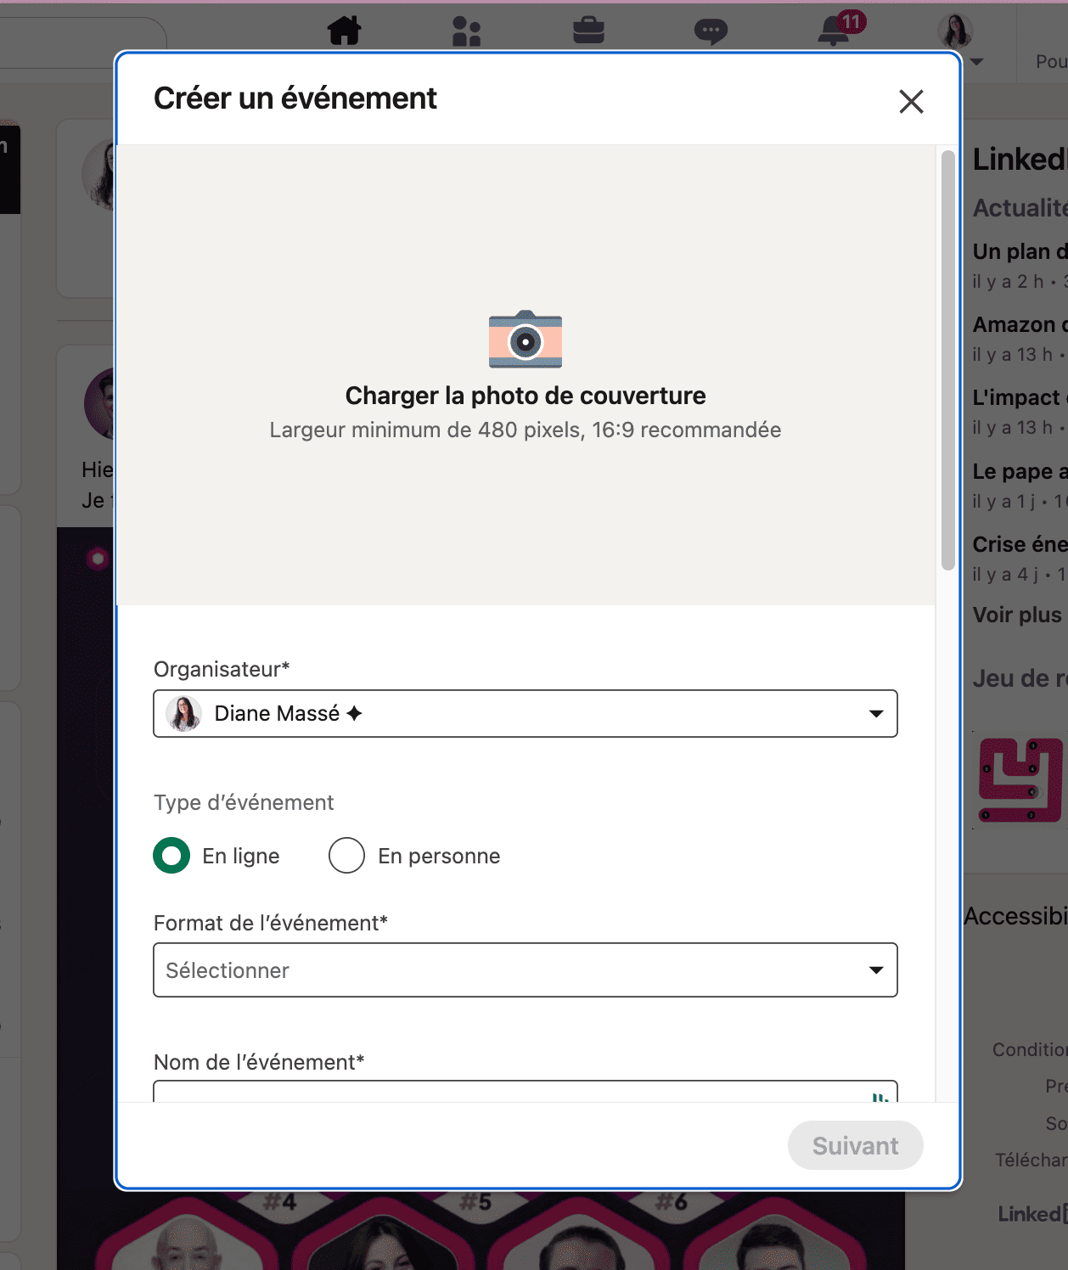Select the En ligne radio button
This screenshot has height=1270, width=1068.
171,856
